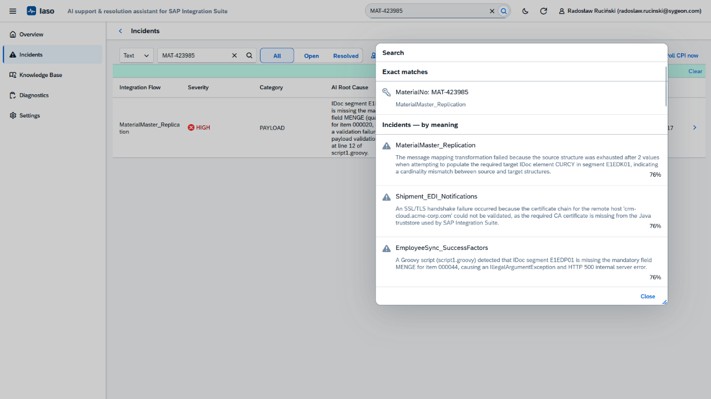Click warning icon beside EmployeeSync_SuccessFactors

(x=387, y=248)
